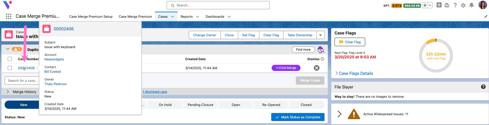
Task: Expand Case Flags Details
Action: (x=354, y=73)
